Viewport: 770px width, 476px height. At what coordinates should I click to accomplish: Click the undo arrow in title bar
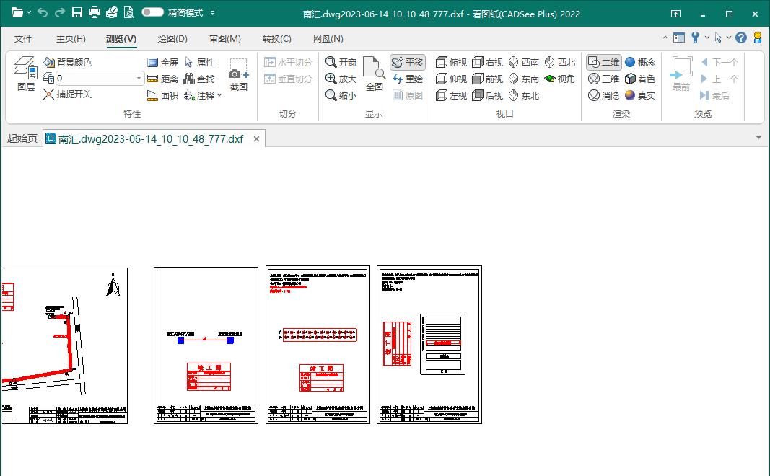coord(43,12)
